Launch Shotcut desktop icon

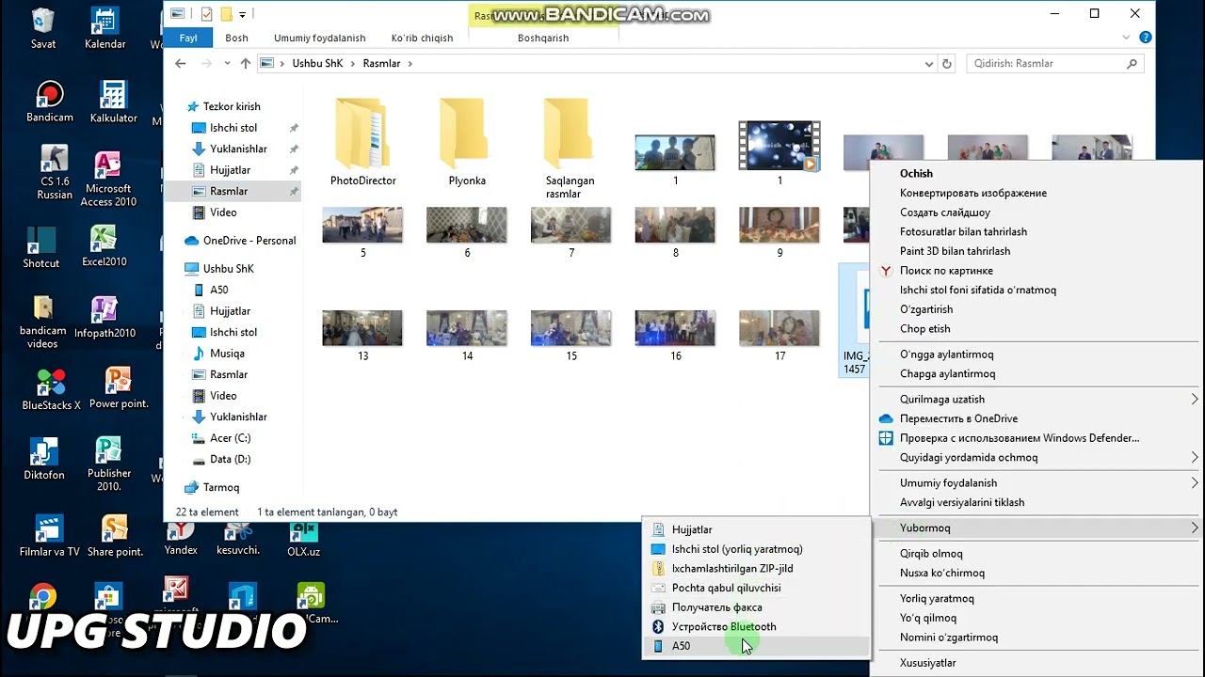[x=41, y=247]
